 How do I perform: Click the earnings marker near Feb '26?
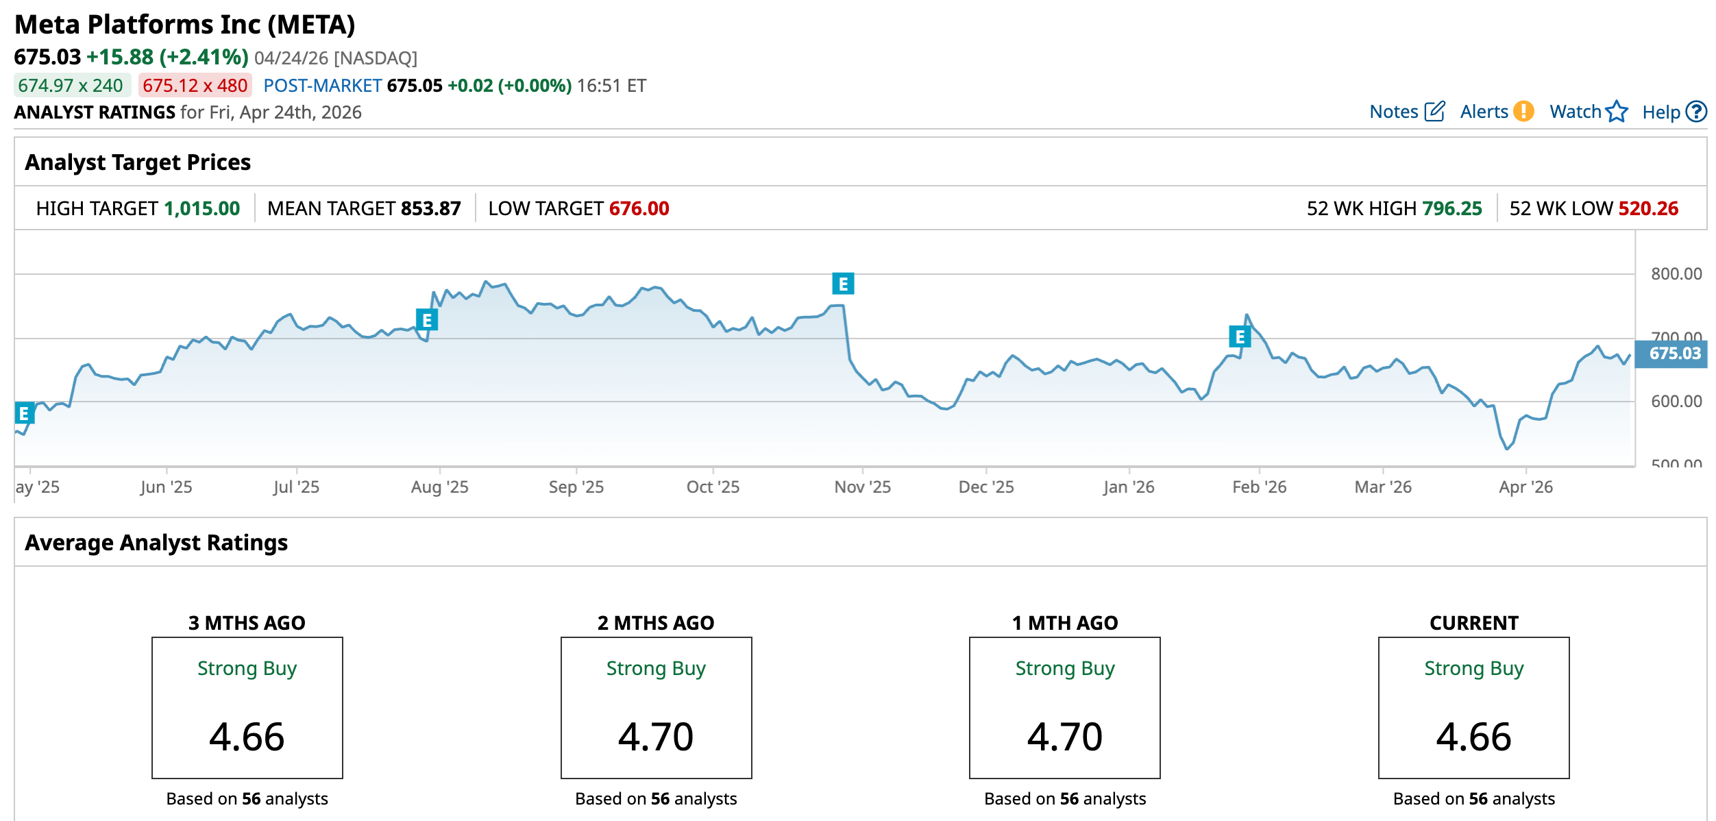1239,336
